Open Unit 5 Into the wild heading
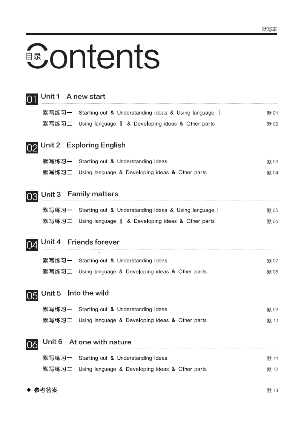This screenshot has height=423, width=304. pos(75,293)
